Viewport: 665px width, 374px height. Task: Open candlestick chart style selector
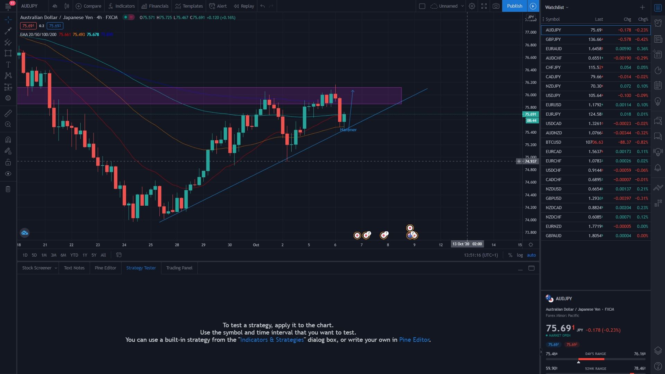click(x=67, y=6)
